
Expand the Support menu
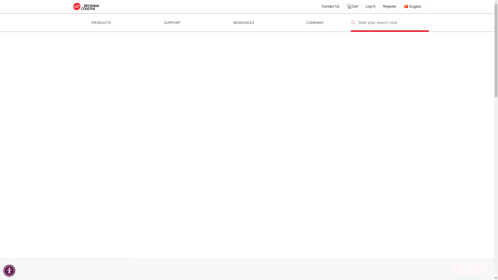[x=172, y=23]
